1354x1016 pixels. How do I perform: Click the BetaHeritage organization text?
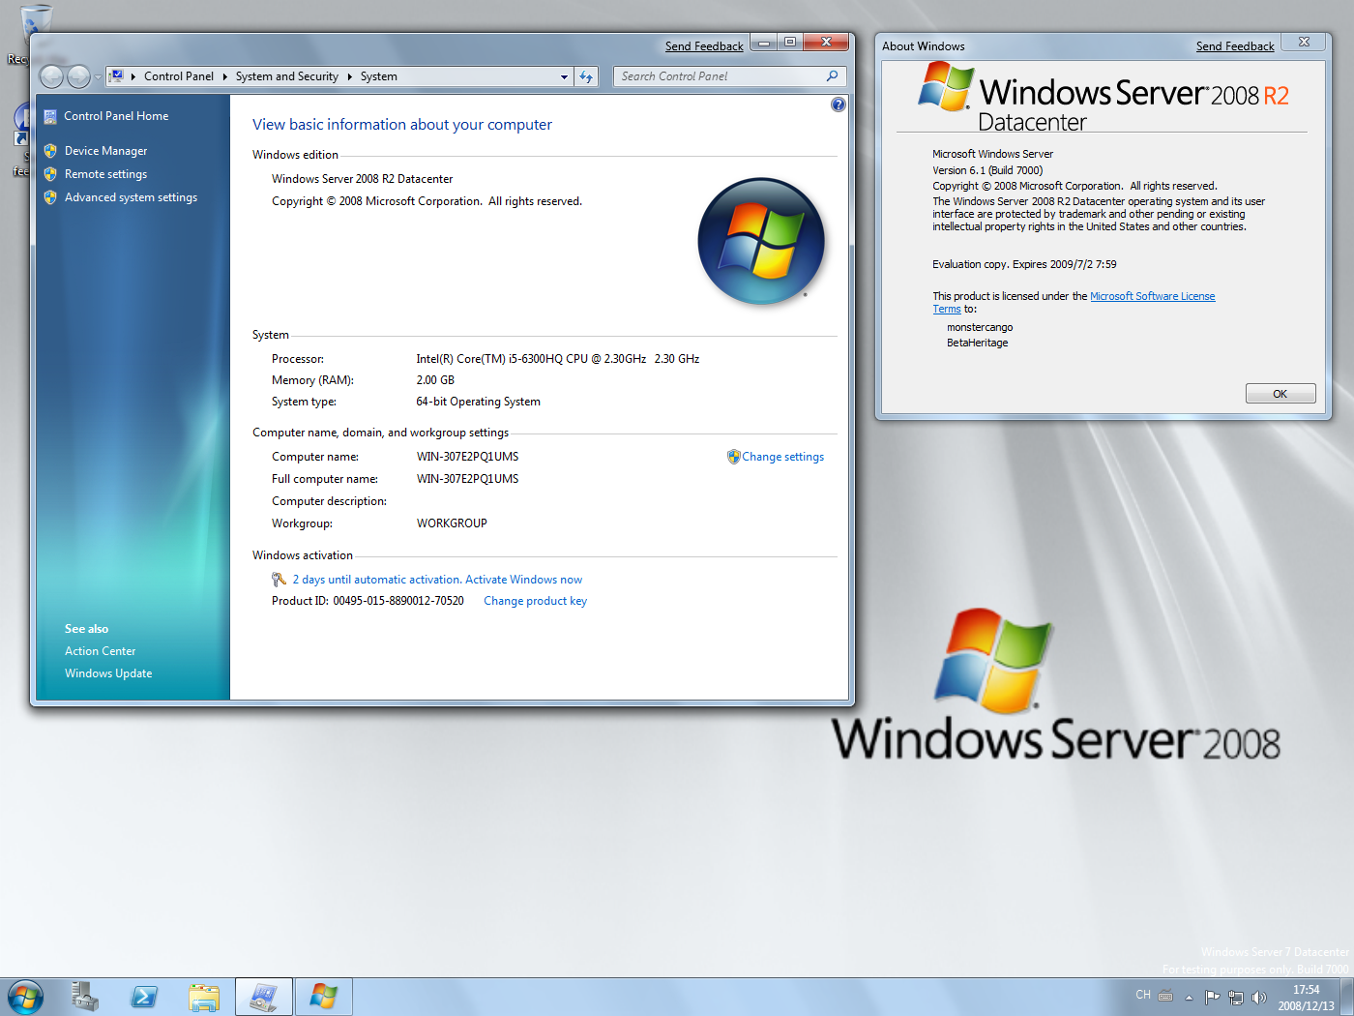pos(977,343)
